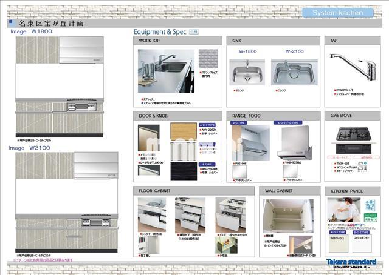Screen dimensions: 389x275
Task: Pick the platinum silver swatch under VUS-905
Action: [x=239, y=171]
